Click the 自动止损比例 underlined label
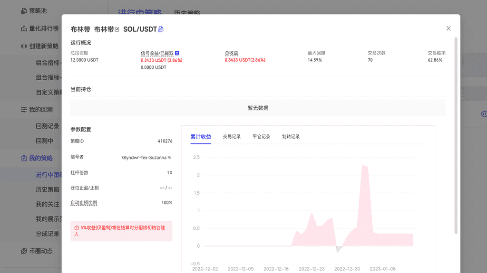 (x=84, y=203)
